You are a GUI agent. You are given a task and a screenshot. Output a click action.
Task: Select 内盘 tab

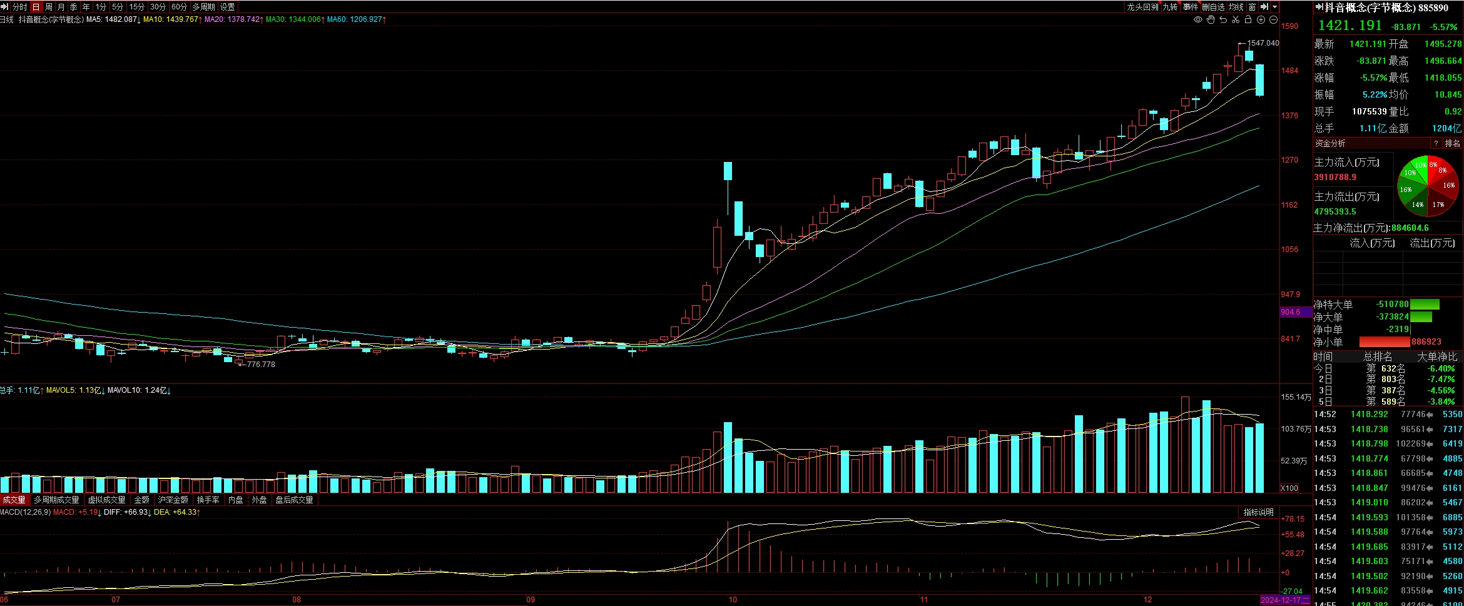pyautogui.click(x=236, y=500)
